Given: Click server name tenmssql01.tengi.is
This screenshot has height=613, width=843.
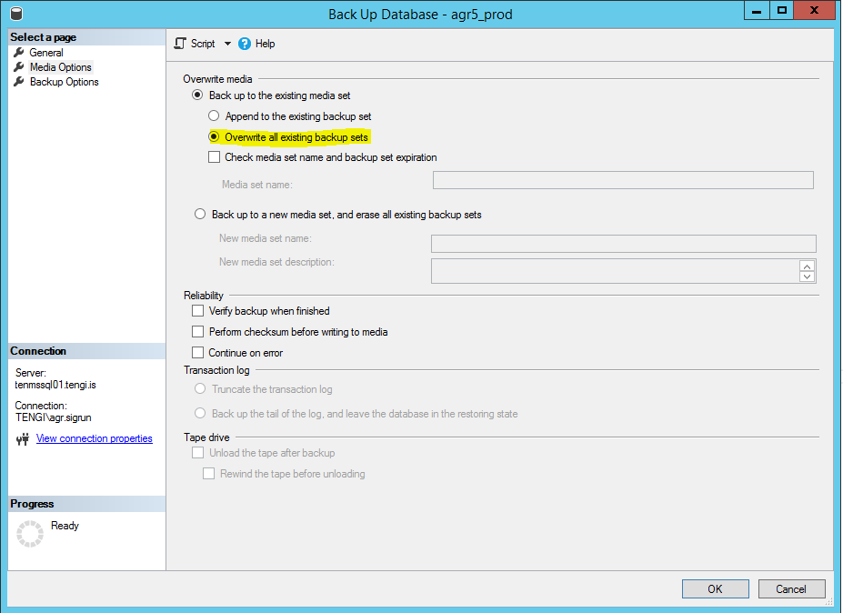Looking at the screenshot, I should pyautogui.click(x=55, y=385).
